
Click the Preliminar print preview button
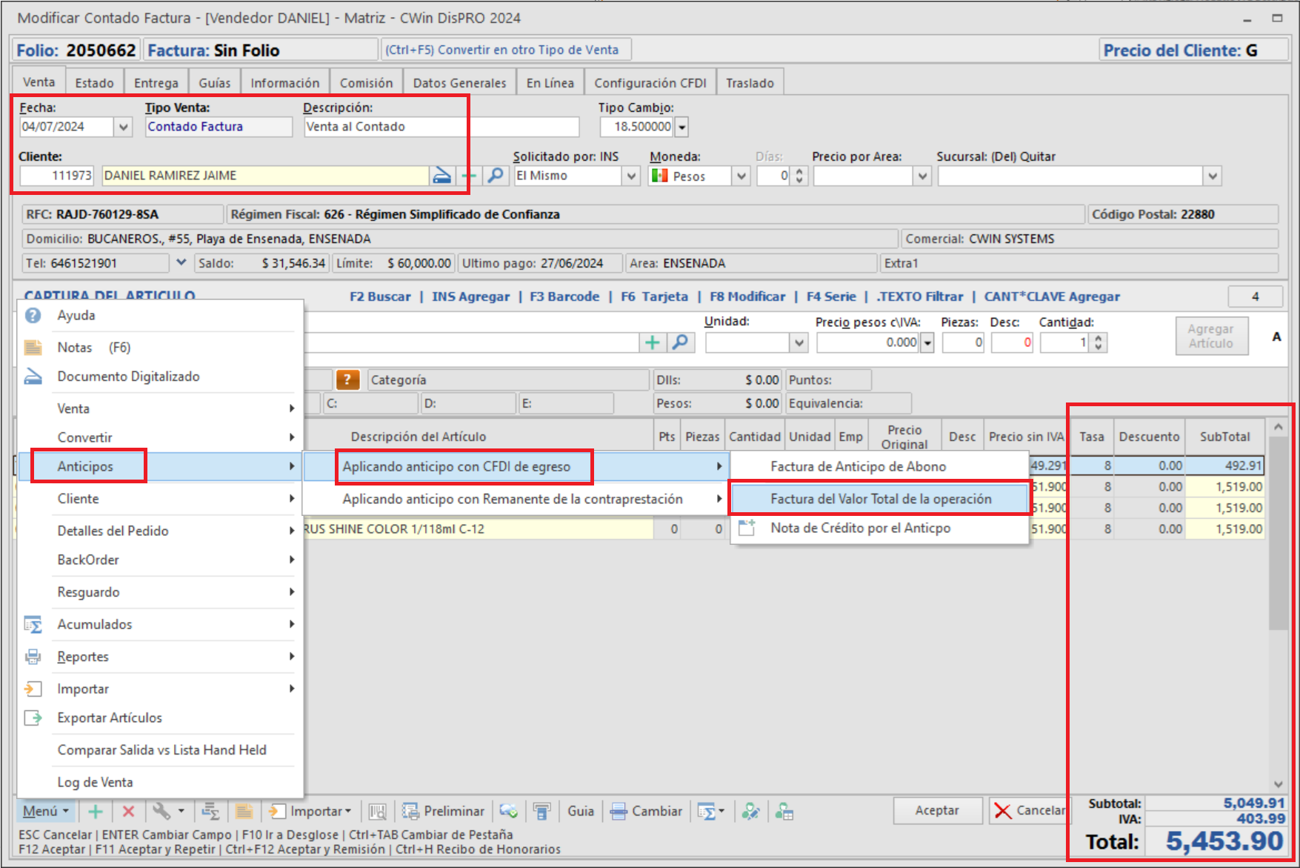443,811
